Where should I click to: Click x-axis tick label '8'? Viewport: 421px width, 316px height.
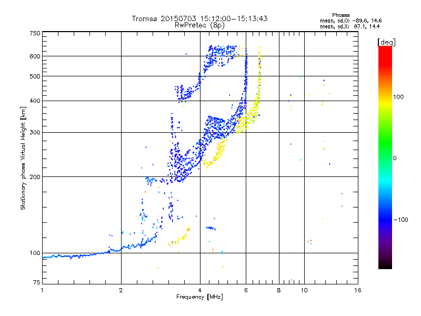pos(279,290)
